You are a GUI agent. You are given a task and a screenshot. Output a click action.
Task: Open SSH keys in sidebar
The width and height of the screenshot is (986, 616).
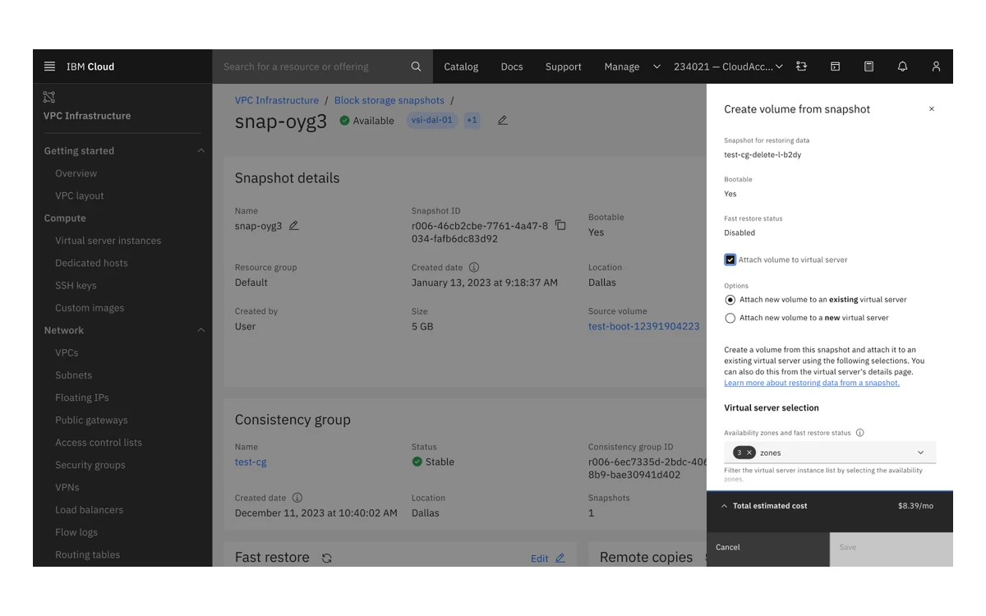76,285
